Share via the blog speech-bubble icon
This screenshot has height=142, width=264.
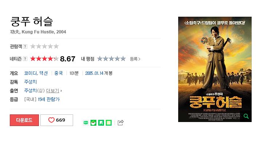click(x=86, y=123)
